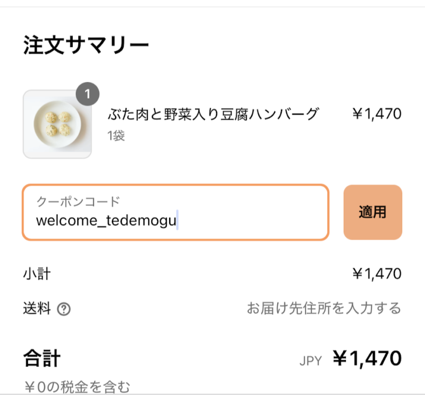Select the ぶた肉と野菜入り豆腐ハンバーグ product name

tap(213, 114)
